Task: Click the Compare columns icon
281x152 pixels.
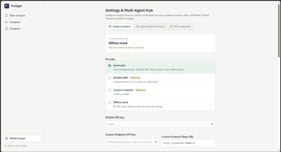Action: pos(6,29)
